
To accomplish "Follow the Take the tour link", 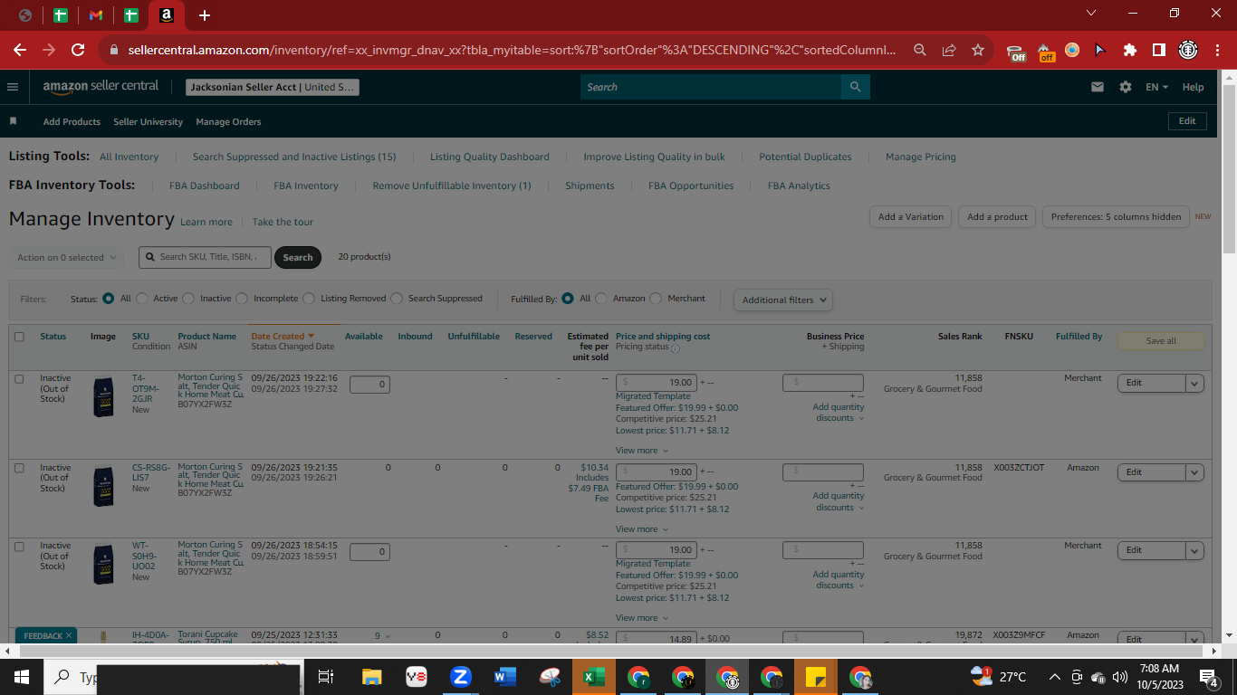I will tap(283, 222).
